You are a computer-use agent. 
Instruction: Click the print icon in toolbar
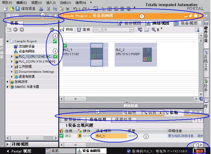[41, 9]
